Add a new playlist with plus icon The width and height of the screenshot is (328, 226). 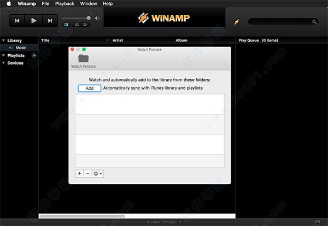(x=34, y=55)
